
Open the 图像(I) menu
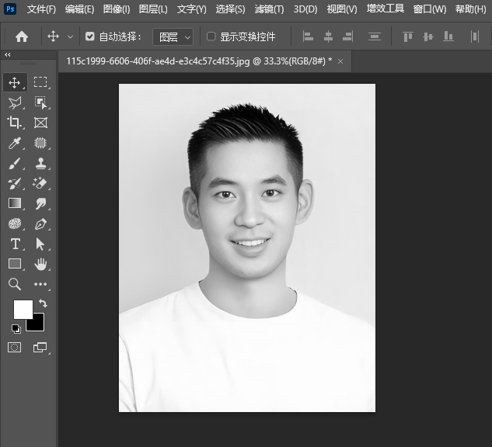[x=117, y=9]
